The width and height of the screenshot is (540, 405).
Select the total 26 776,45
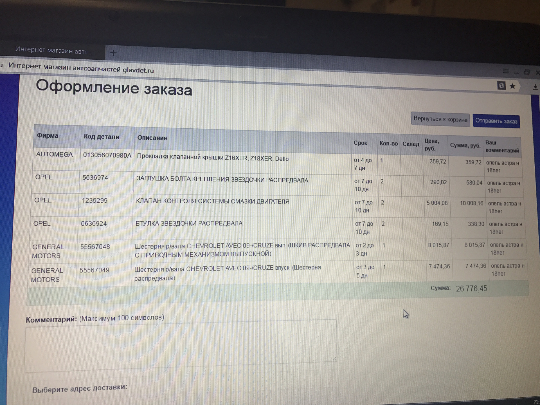471,288
